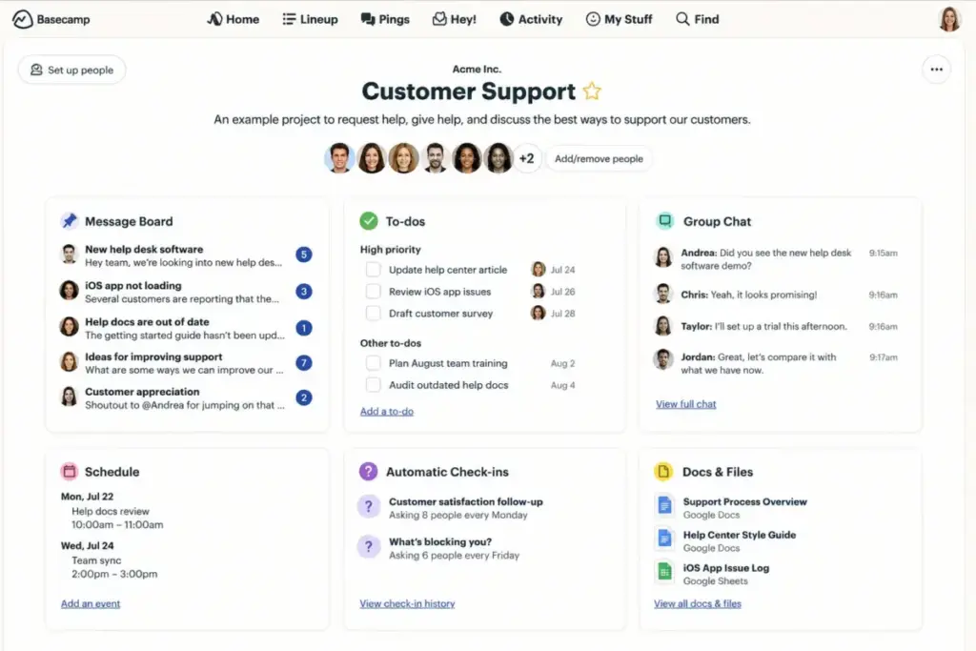Open the three-dots project options menu
The height and width of the screenshot is (651, 976).
point(936,70)
